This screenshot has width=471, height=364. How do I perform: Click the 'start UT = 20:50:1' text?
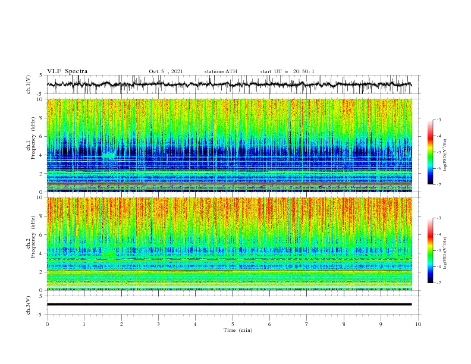tap(287, 71)
